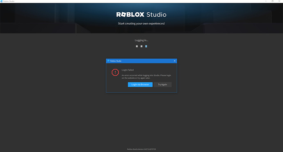Click the Roblox Studio version text at bottom
The image size is (283, 152).
click(x=141, y=149)
